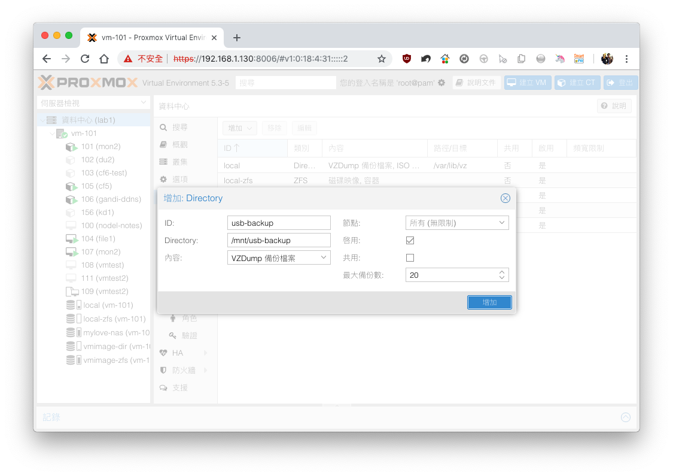Click 編輯 edit button in storage toolbar
Screen dimensions: 673x476
coord(304,128)
